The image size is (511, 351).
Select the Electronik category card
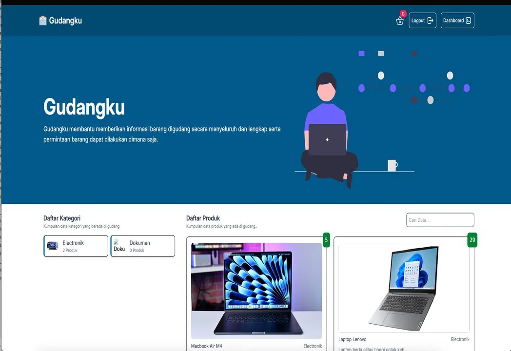[76, 246]
